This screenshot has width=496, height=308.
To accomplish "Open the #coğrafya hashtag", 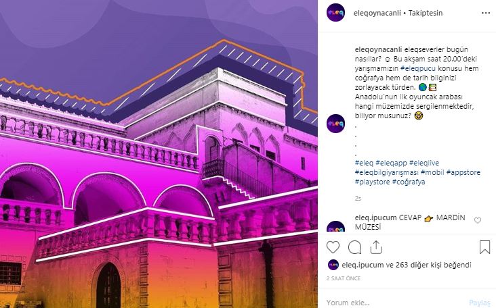I will [x=409, y=182].
